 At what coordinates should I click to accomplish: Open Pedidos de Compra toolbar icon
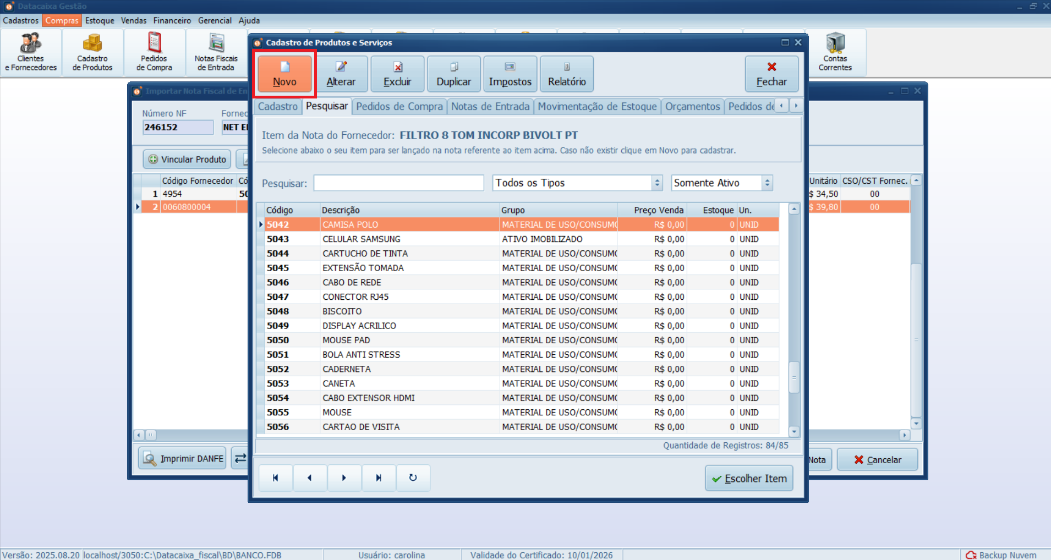[154, 53]
